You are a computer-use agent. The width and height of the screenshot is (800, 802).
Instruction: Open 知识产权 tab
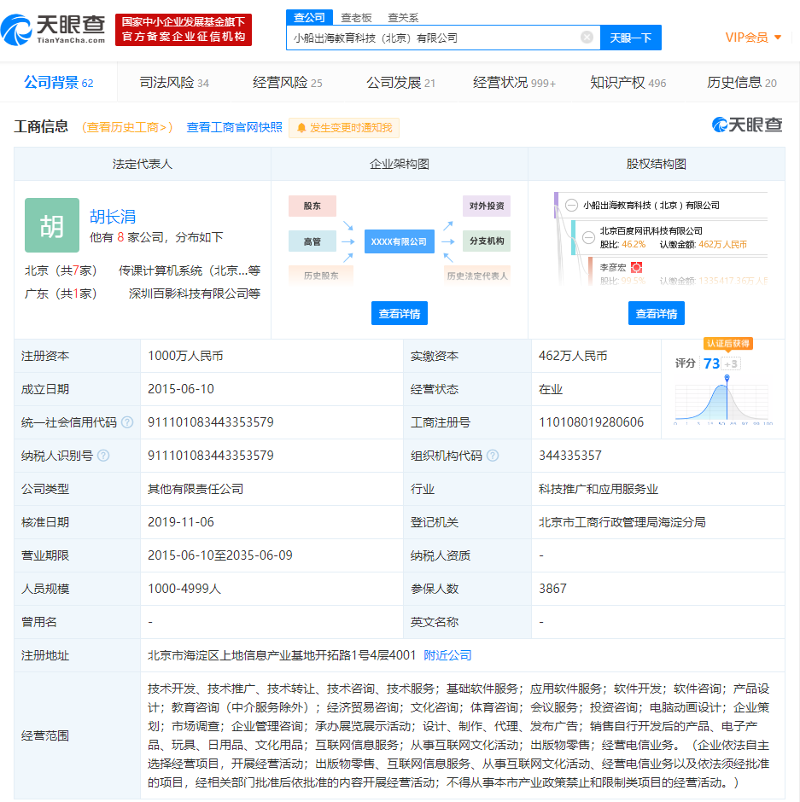pos(628,83)
